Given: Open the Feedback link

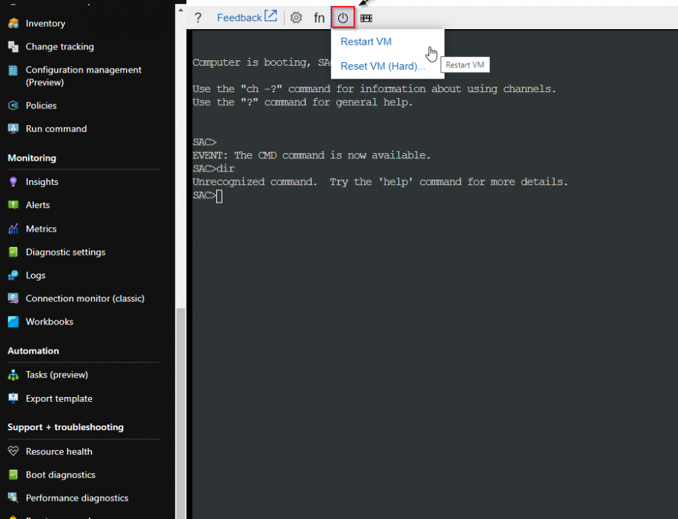Looking at the screenshot, I should coord(241,17).
